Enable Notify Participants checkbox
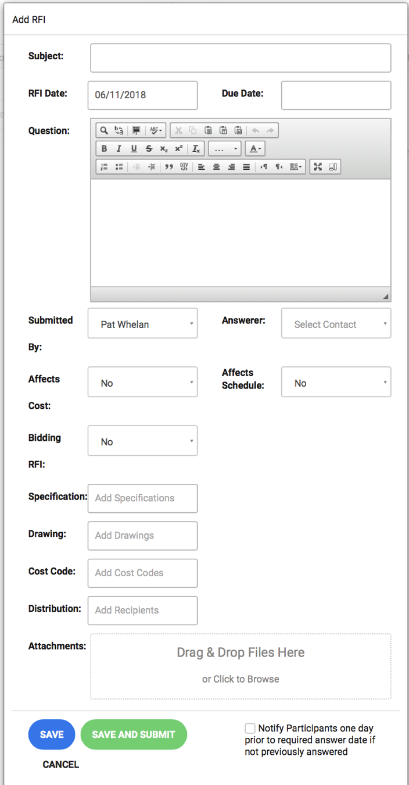 click(250, 728)
